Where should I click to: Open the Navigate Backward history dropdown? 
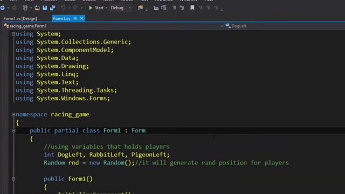click(x=9, y=8)
